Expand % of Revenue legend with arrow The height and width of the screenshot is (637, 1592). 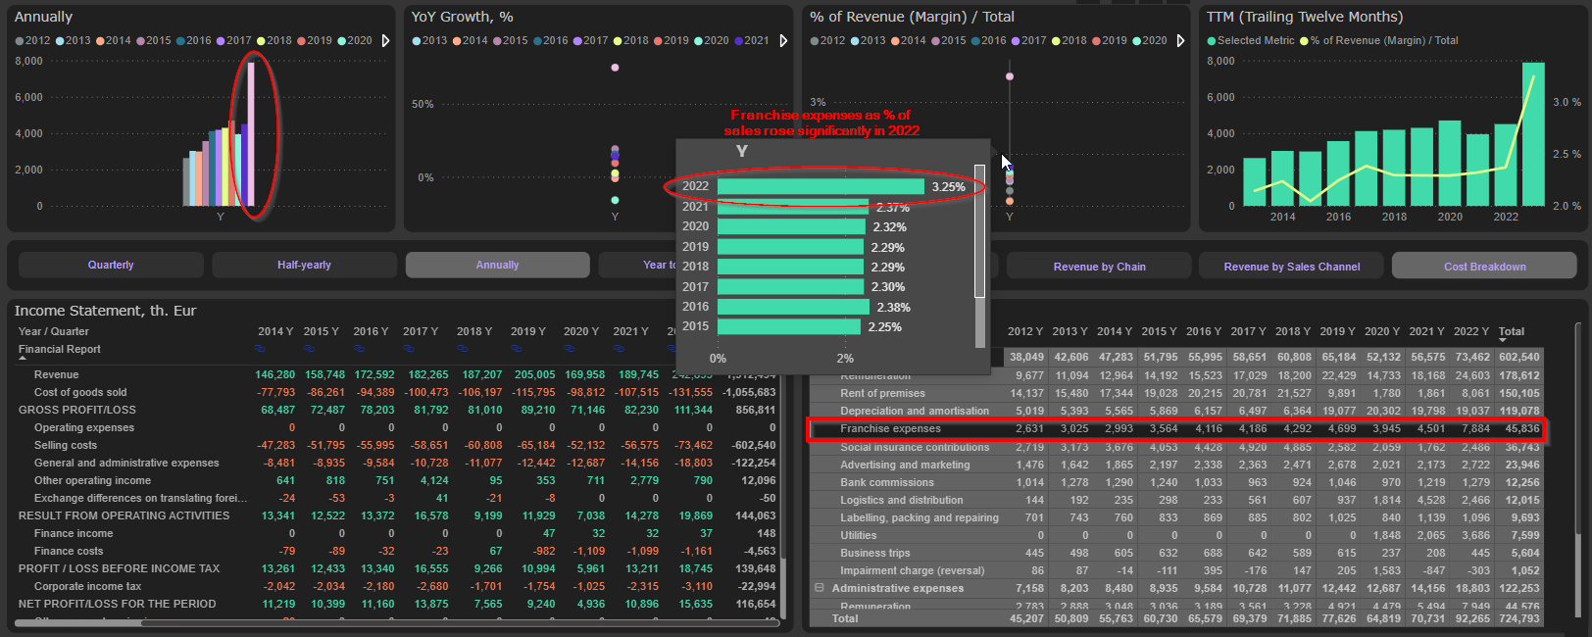click(1180, 41)
